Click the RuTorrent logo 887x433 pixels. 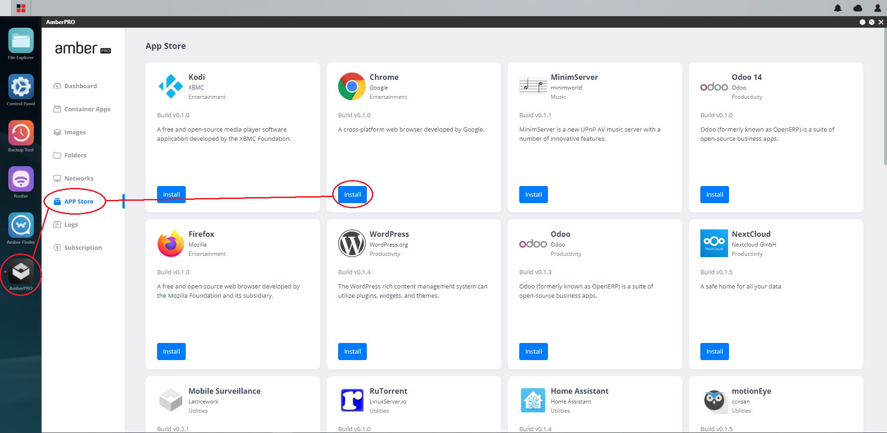click(352, 400)
